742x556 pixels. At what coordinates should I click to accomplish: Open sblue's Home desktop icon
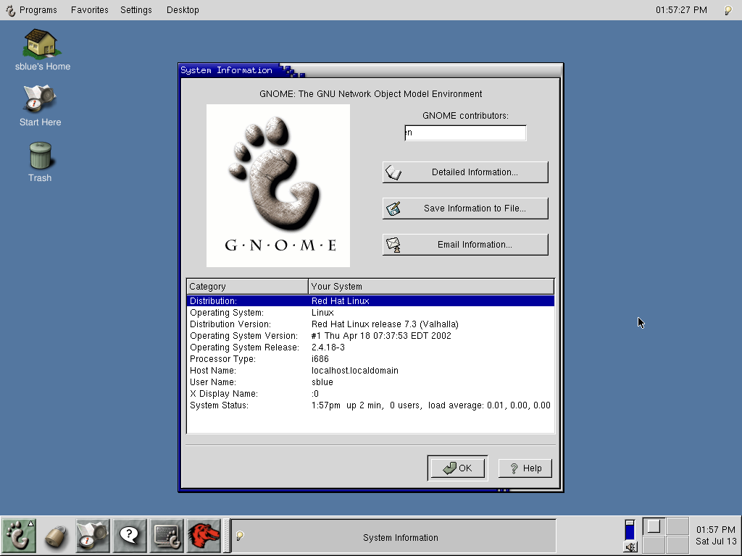40,43
